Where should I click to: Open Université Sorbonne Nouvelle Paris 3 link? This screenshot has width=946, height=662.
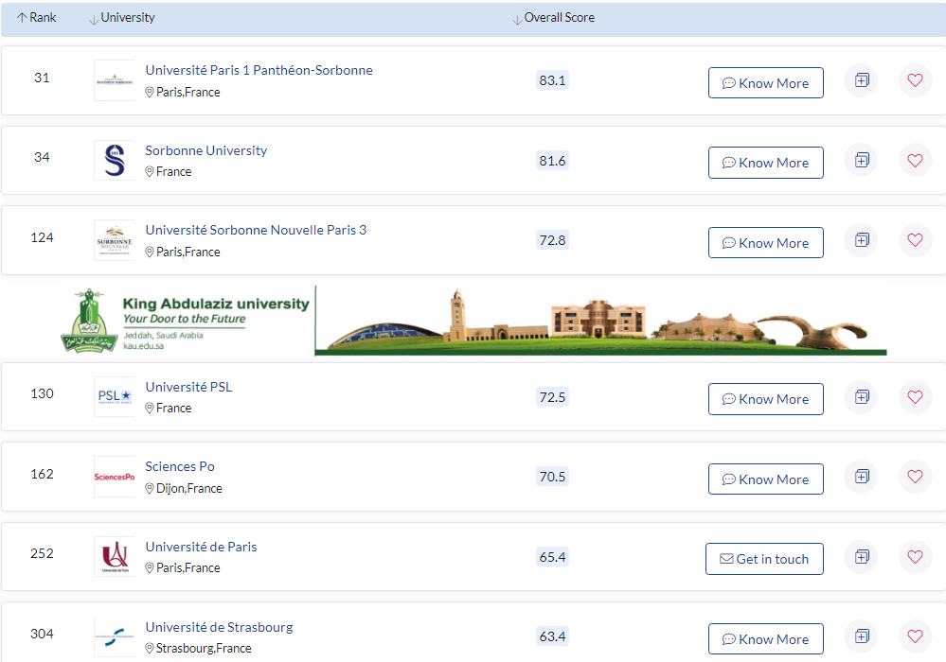tap(256, 230)
